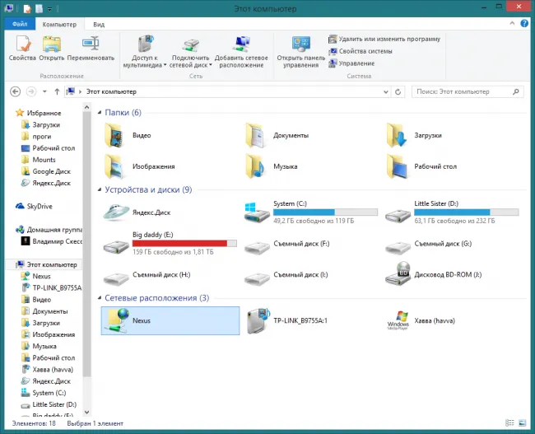Collapse Сетевые расположения (3) group

(100, 298)
